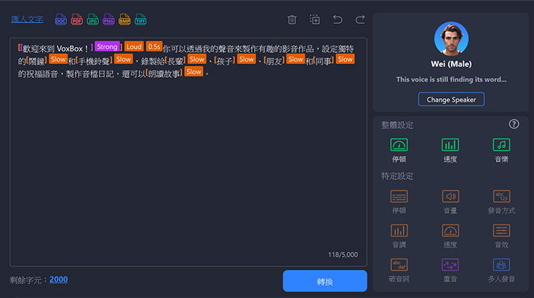Screen dimensions: 534x298
Task: Click the add paragraph icon
Action: [315, 19]
